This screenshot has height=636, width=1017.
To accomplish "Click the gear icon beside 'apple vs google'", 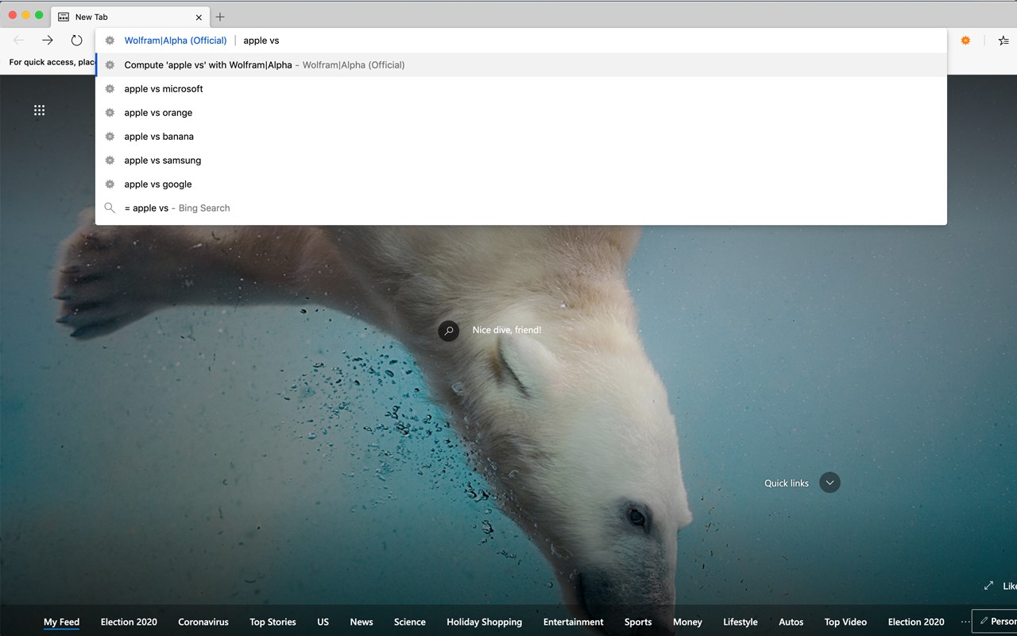I will click(x=110, y=184).
